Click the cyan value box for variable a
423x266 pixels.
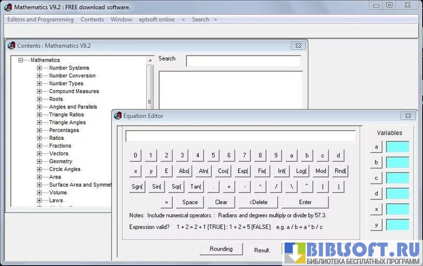point(397,147)
